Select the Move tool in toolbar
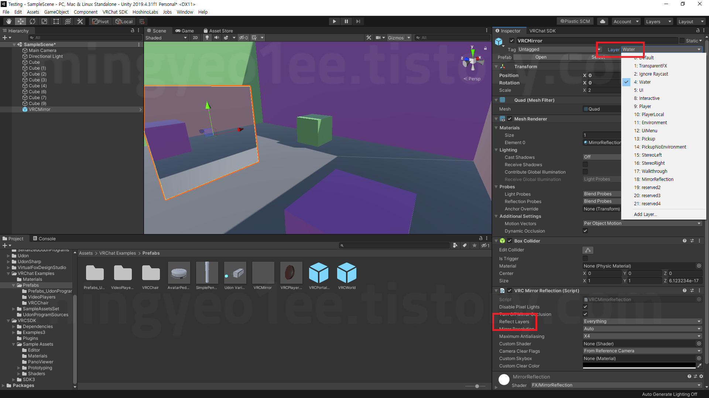Viewport: 709px width, 398px height. point(21,21)
